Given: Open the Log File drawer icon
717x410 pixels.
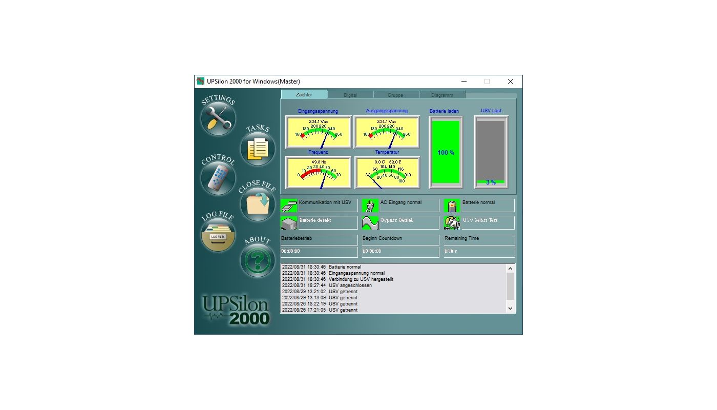Looking at the screenshot, I should click(x=218, y=235).
